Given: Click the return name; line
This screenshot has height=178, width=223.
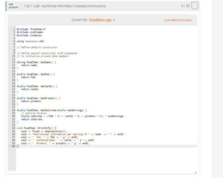Looking at the screenshot, I should point(29,65).
